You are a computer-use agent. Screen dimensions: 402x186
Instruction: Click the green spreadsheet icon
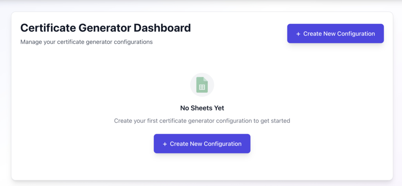click(202, 85)
